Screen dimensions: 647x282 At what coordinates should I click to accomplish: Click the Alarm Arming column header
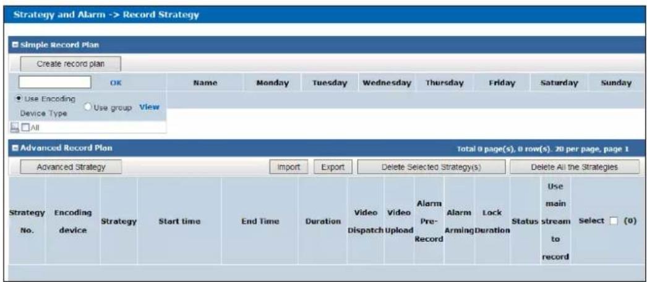[x=459, y=221]
